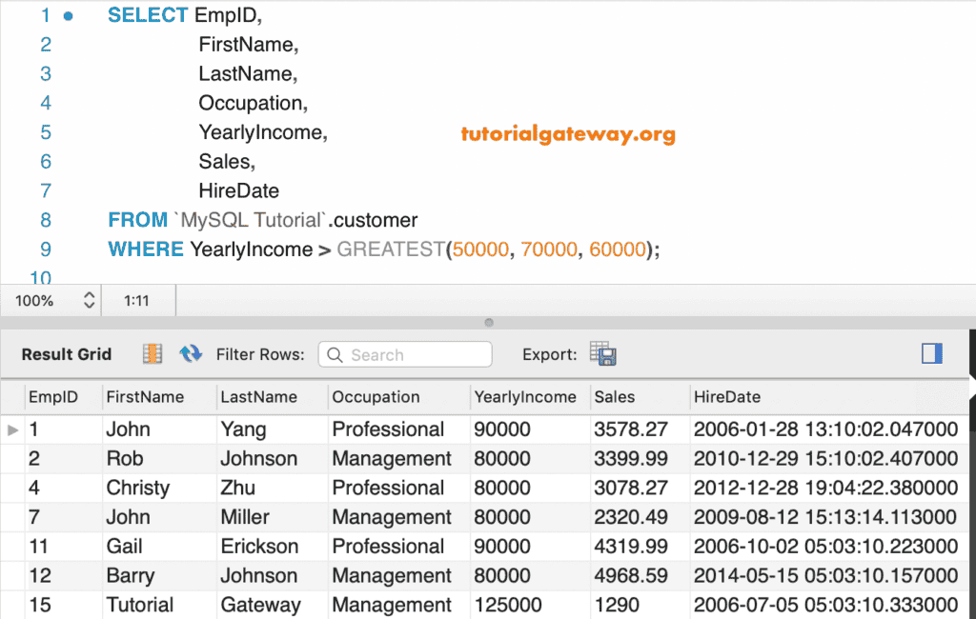Select HireDate '2012-12-28 19:04:22.380000'
The width and height of the screenshot is (976, 619).
[x=826, y=488]
